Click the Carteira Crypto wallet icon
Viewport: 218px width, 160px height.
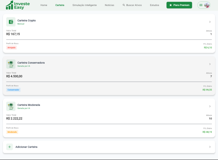tap(11, 22)
